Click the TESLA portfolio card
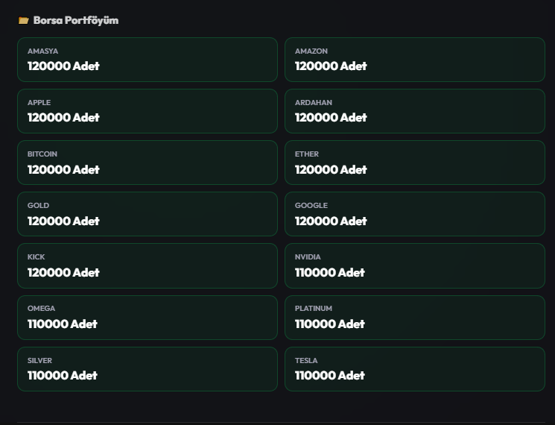This screenshot has width=555, height=425. click(415, 369)
